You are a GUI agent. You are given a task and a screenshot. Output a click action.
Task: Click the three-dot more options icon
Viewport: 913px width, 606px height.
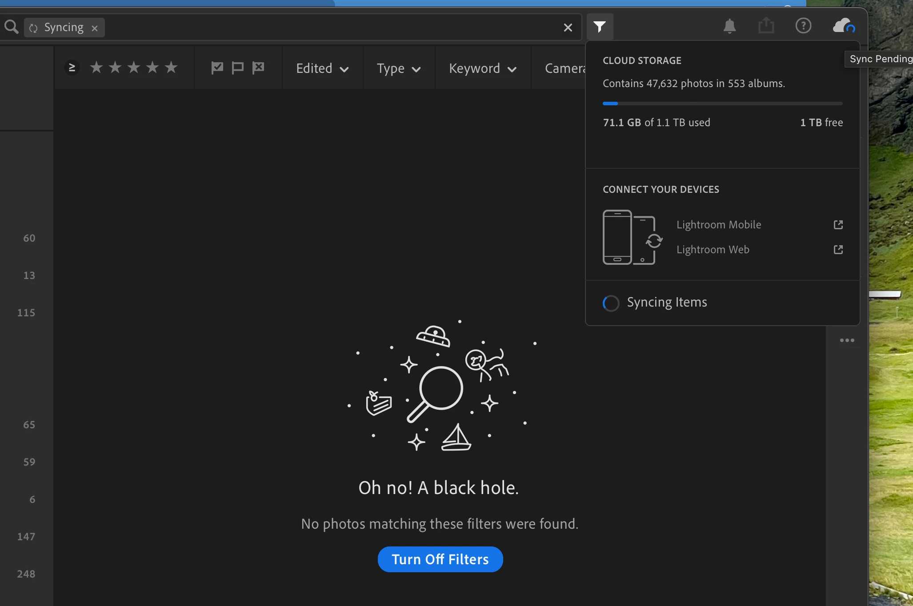coord(847,340)
